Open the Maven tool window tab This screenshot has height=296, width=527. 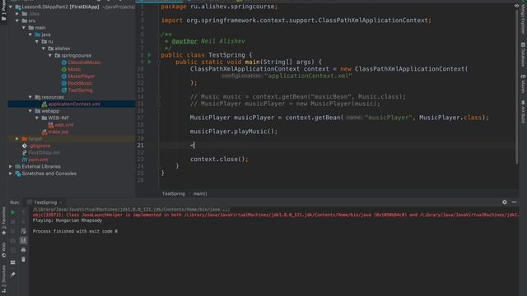coord(523,84)
